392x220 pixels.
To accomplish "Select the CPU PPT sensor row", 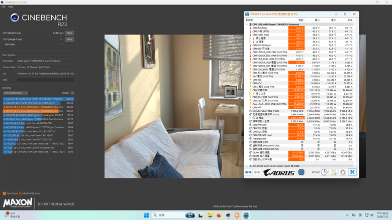I will [x=299, y=107].
